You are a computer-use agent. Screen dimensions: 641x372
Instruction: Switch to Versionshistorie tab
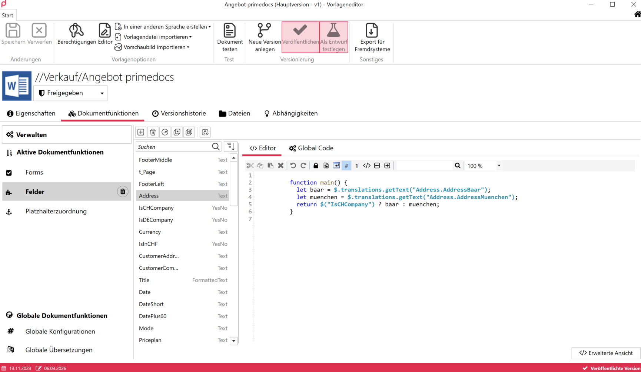point(179,113)
